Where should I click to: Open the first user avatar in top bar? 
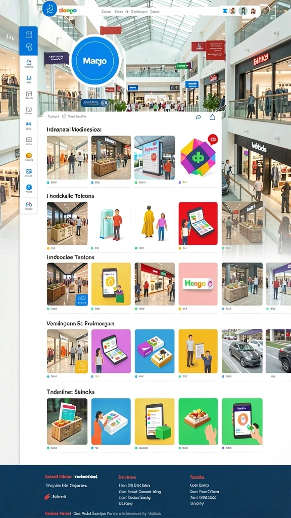click(x=232, y=11)
